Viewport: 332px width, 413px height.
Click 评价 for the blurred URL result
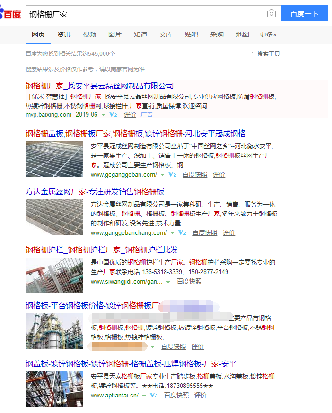point(198,347)
